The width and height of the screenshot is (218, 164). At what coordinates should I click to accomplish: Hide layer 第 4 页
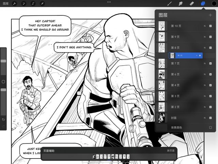click(x=211, y=85)
